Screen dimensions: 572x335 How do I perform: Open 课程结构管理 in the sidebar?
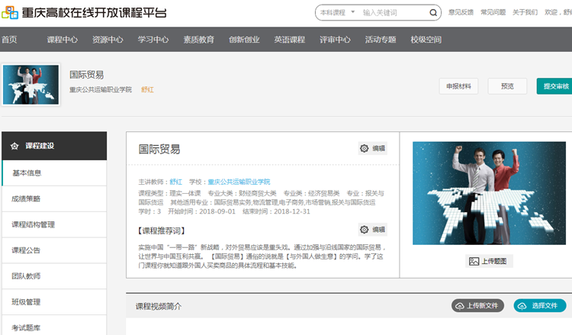point(33,224)
